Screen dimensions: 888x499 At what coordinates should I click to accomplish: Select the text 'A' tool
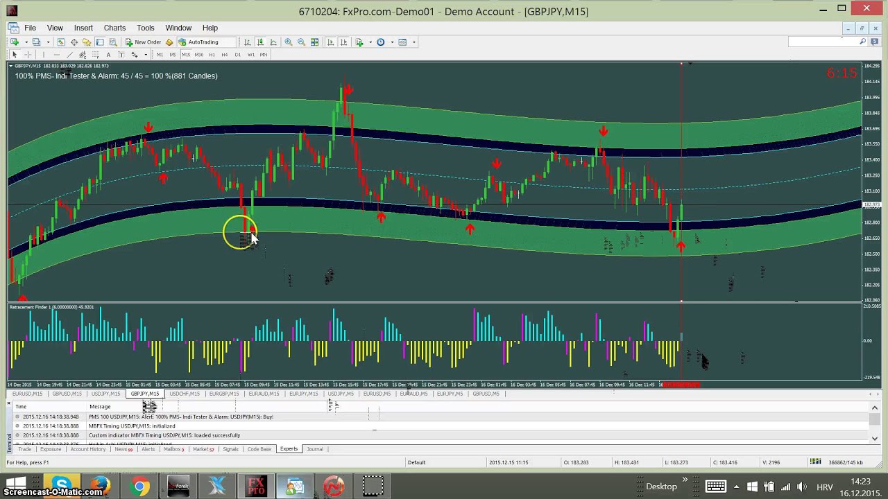point(108,55)
